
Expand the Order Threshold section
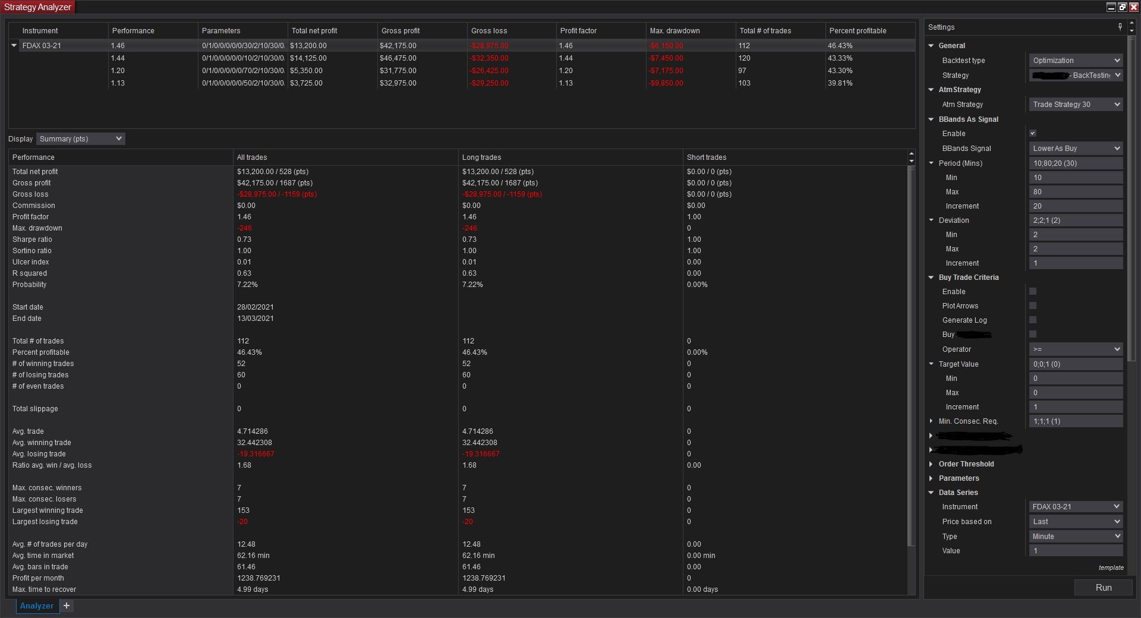[931, 464]
